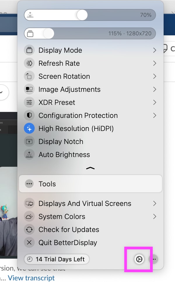Click the Refresh Rate icon
Screen dimensions: 175x282
(29, 63)
